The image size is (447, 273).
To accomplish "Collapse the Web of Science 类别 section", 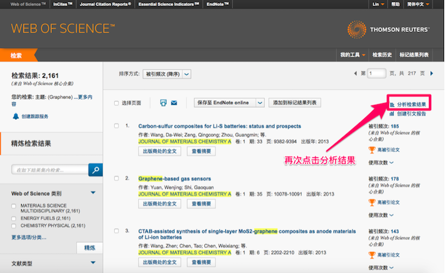I will coord(93,193).
